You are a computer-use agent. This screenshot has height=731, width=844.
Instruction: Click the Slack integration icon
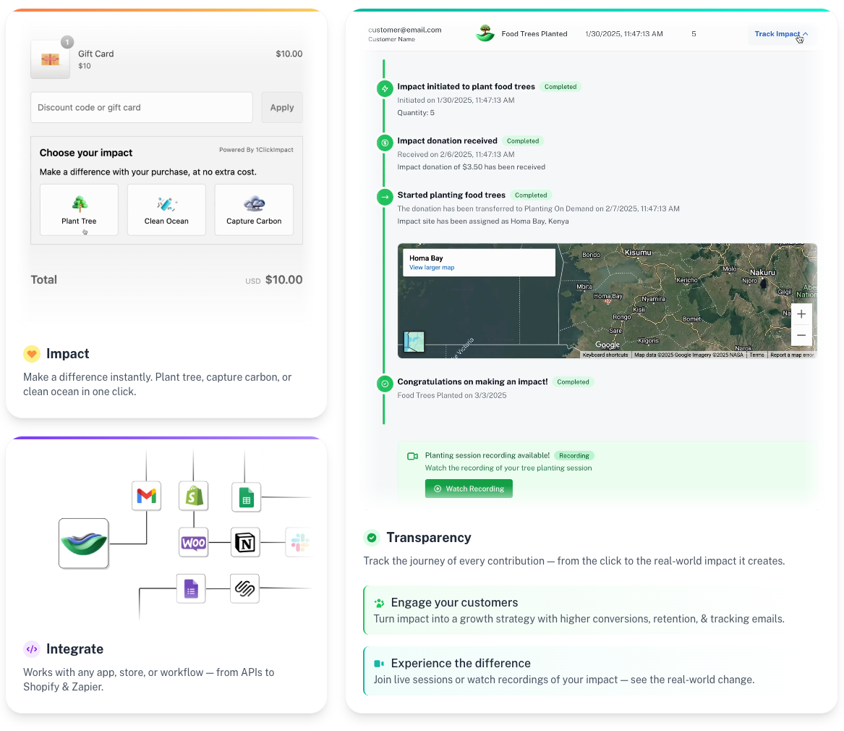297,542
